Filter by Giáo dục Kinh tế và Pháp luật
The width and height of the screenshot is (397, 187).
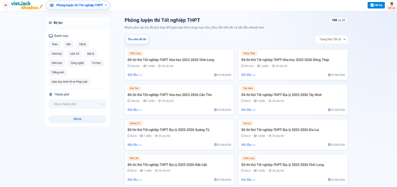coord(69,82)
